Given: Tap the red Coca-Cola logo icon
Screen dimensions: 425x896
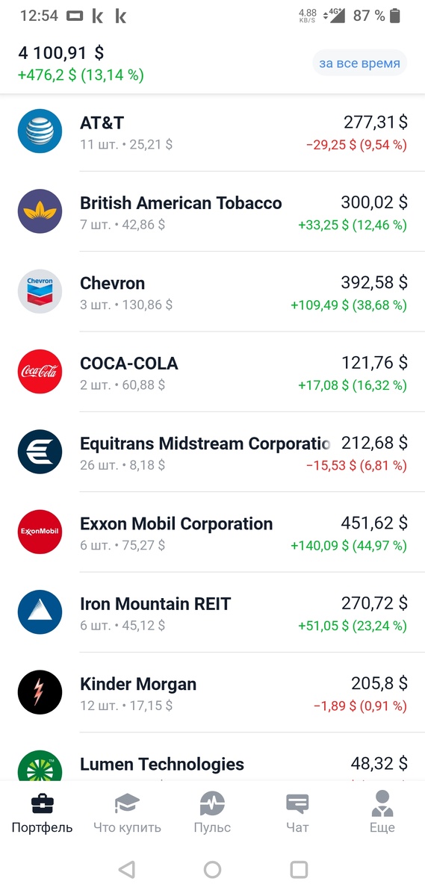Looking at the screenshot, I should (40, 372).
